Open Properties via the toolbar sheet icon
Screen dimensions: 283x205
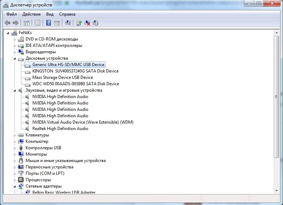[x=37, y=23]
